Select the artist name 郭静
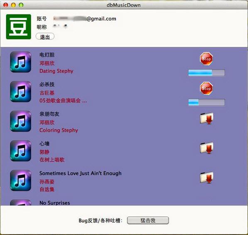The image size is (248, 235). [x=44, y=152]
